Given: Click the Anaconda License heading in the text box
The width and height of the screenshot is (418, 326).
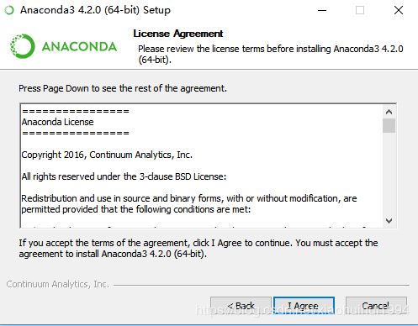Looking at the screenshot, I should 57,122.
